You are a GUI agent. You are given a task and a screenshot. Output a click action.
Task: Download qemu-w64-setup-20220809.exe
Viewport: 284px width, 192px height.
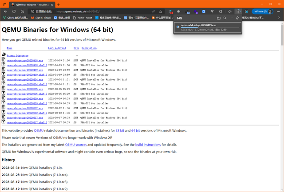coord(25,98)
